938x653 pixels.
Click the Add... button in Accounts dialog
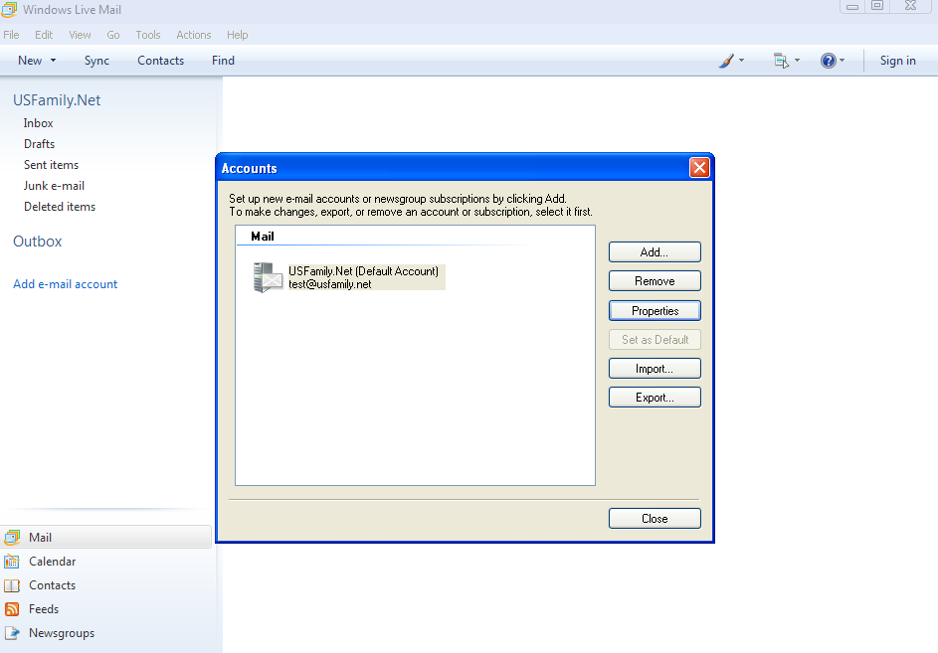click(655, 252)
